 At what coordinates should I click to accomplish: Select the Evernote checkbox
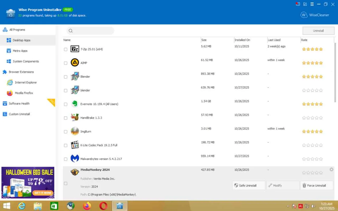pos(65,104)
